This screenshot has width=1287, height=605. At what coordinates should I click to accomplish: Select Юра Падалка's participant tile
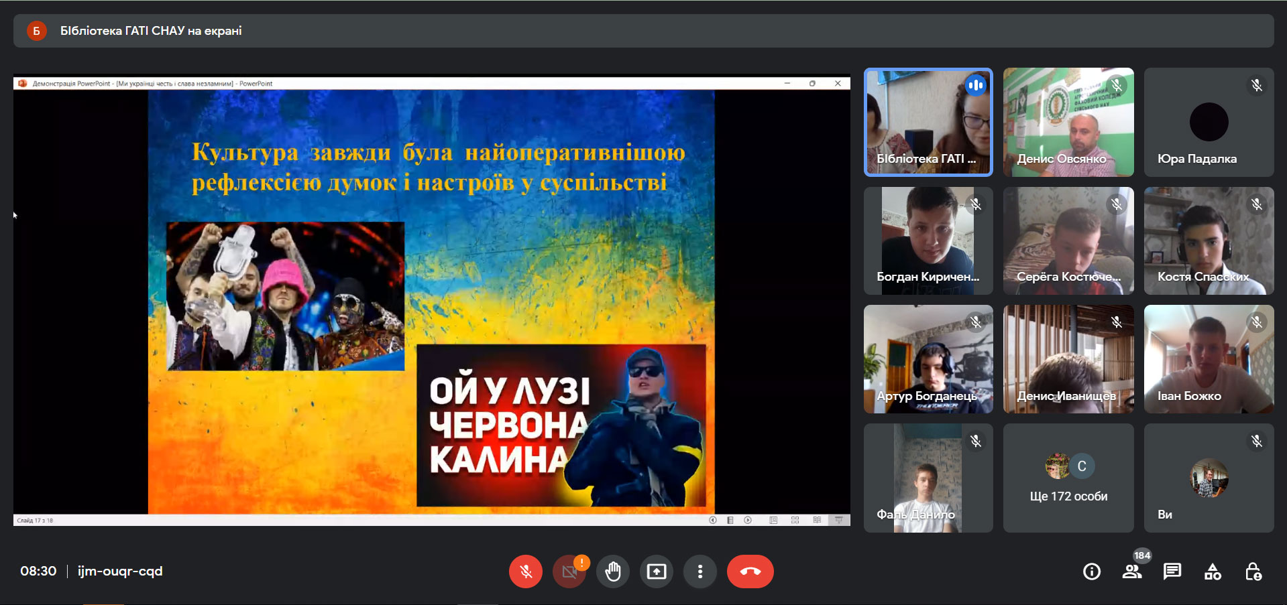click(x=1209, y=122)
